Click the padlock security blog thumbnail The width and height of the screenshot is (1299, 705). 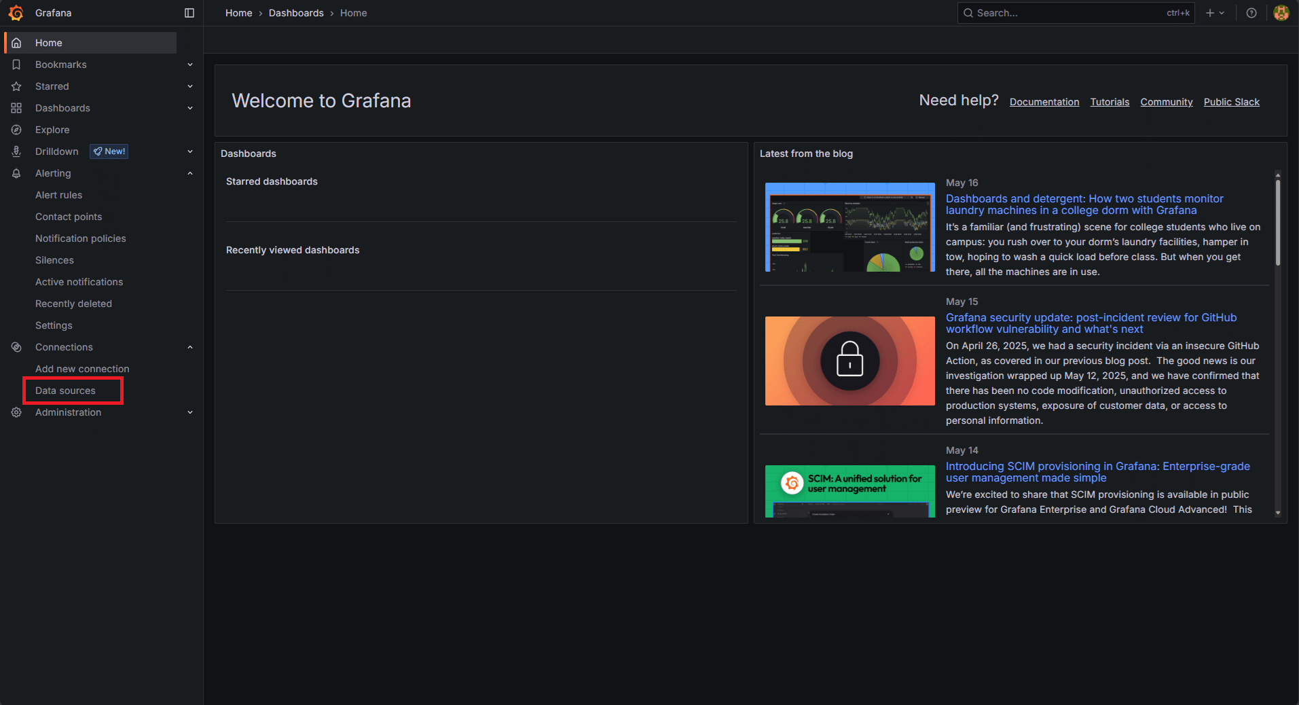tap(849, 361)
